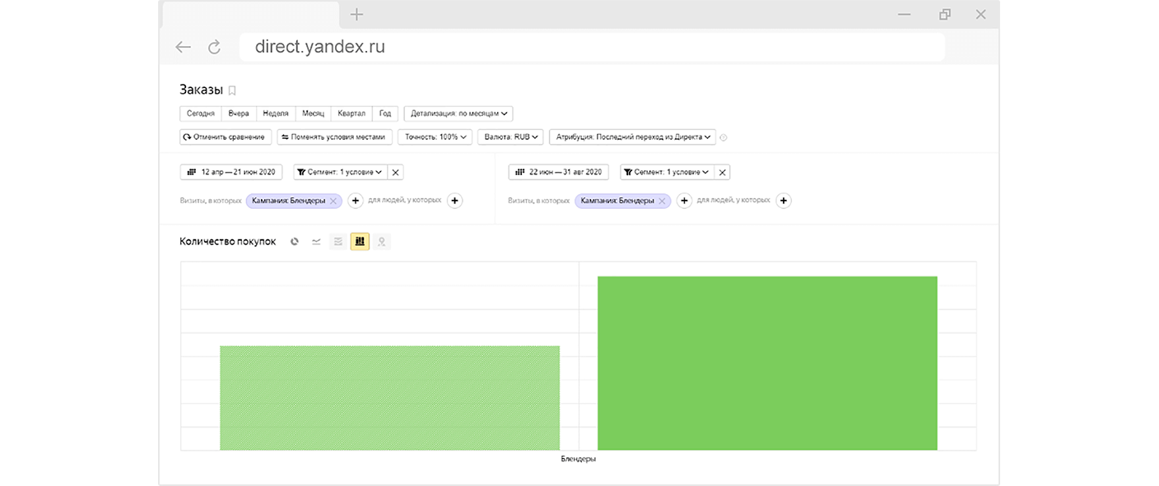Add visit condition next to the right Кампания chip
The height and width of the screenshot is (486, 1159).
(x=684, y=201)
